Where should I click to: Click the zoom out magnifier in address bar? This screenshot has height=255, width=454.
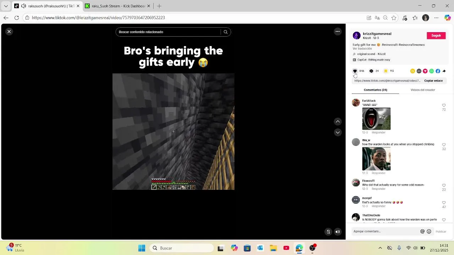pos(385,18)
